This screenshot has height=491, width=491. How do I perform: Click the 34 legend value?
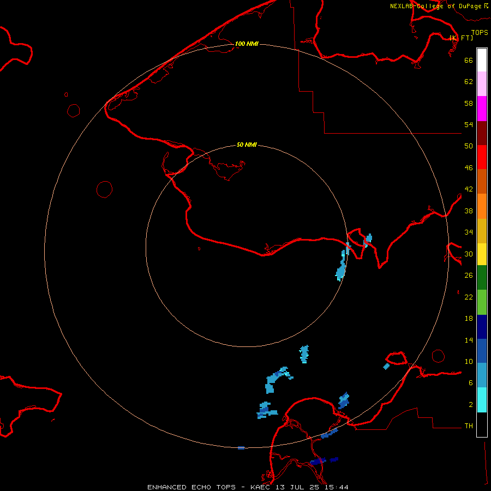[x=469, y=232]
